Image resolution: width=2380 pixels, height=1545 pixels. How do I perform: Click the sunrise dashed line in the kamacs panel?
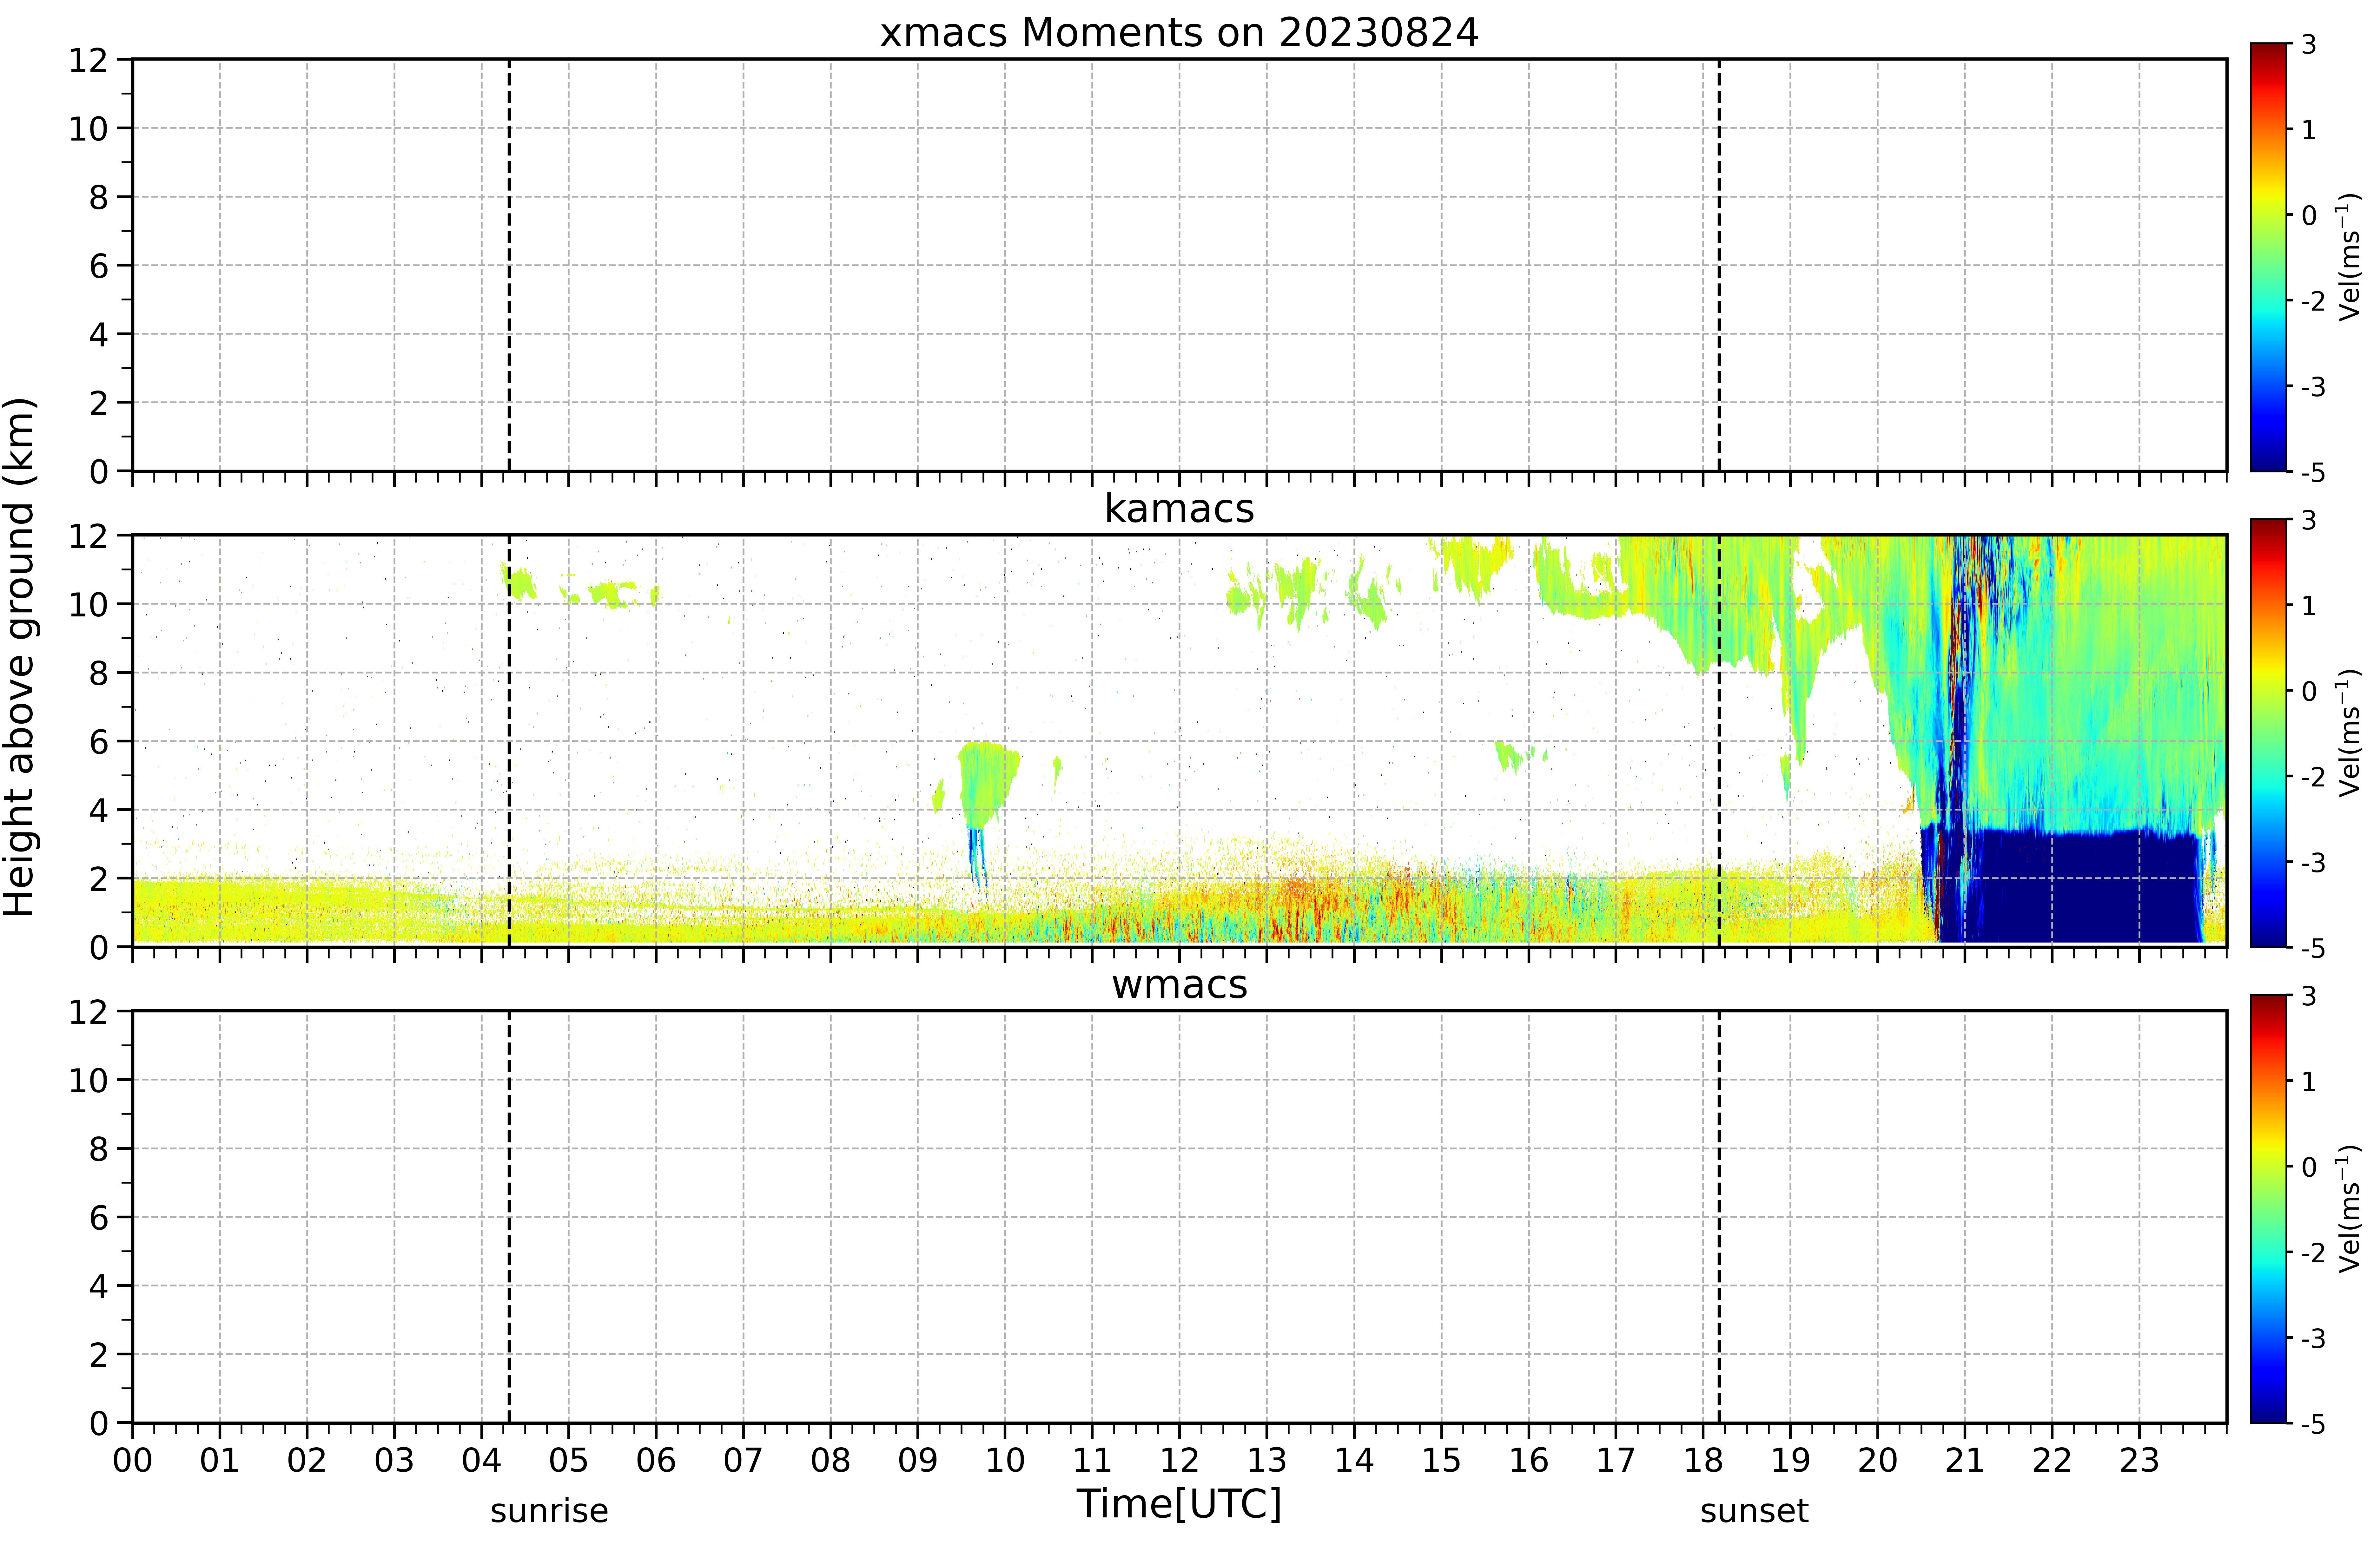(x=509, y=741)
